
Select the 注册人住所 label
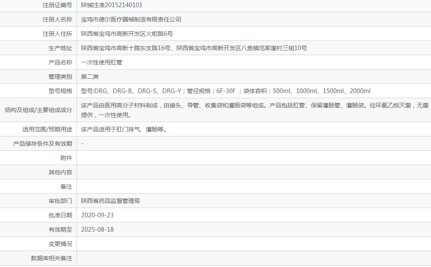pos(57,34)
